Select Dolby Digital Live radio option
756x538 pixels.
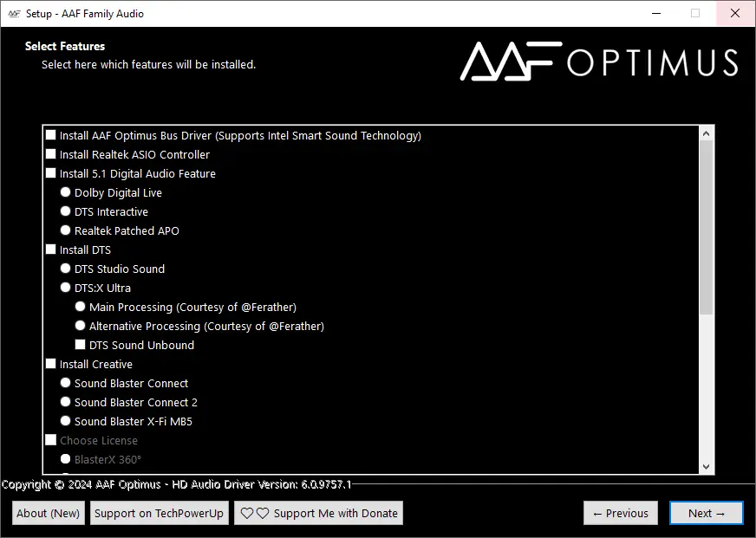coord(65,192)
